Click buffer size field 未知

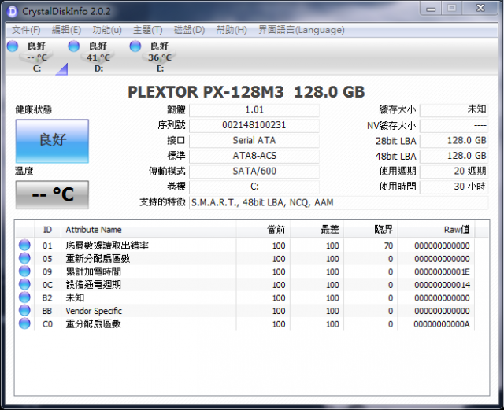pyautogui.click(x=454, y=110)
